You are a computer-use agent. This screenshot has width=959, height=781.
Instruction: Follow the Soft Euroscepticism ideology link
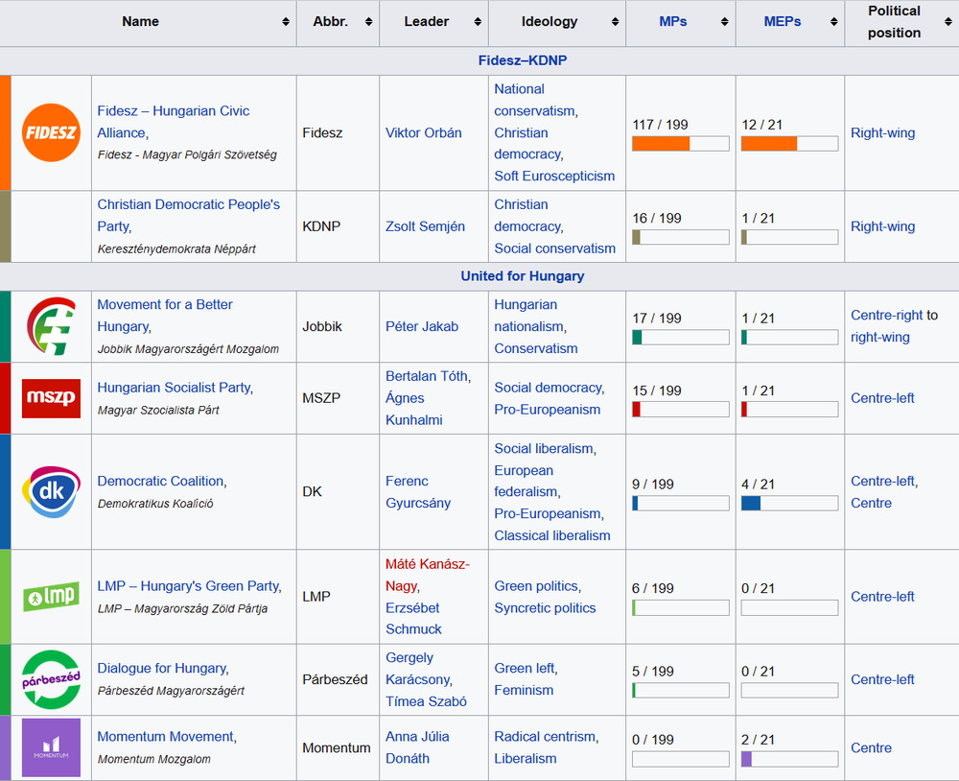pyautogui.click(x=554, y=177)
